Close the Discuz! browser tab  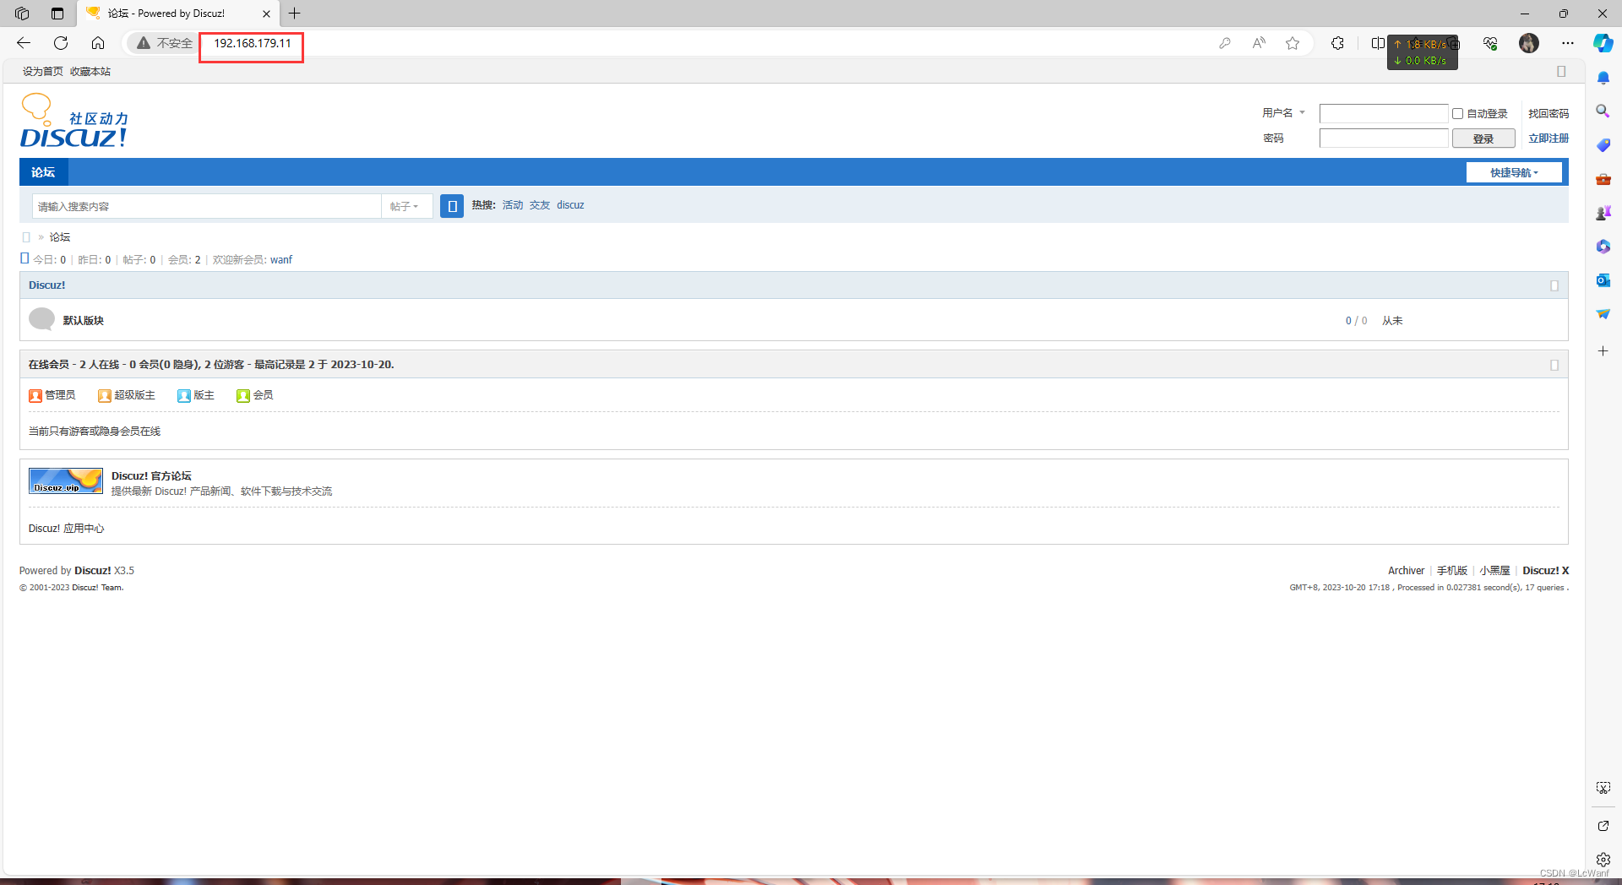(266, 14)
